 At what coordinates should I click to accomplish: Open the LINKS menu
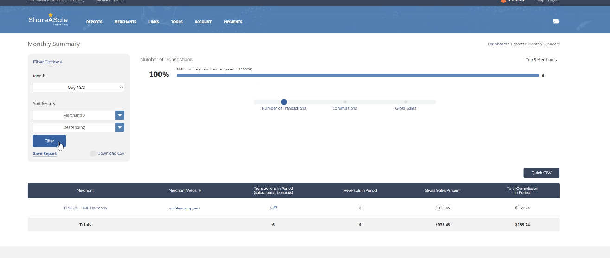point(154,22)
